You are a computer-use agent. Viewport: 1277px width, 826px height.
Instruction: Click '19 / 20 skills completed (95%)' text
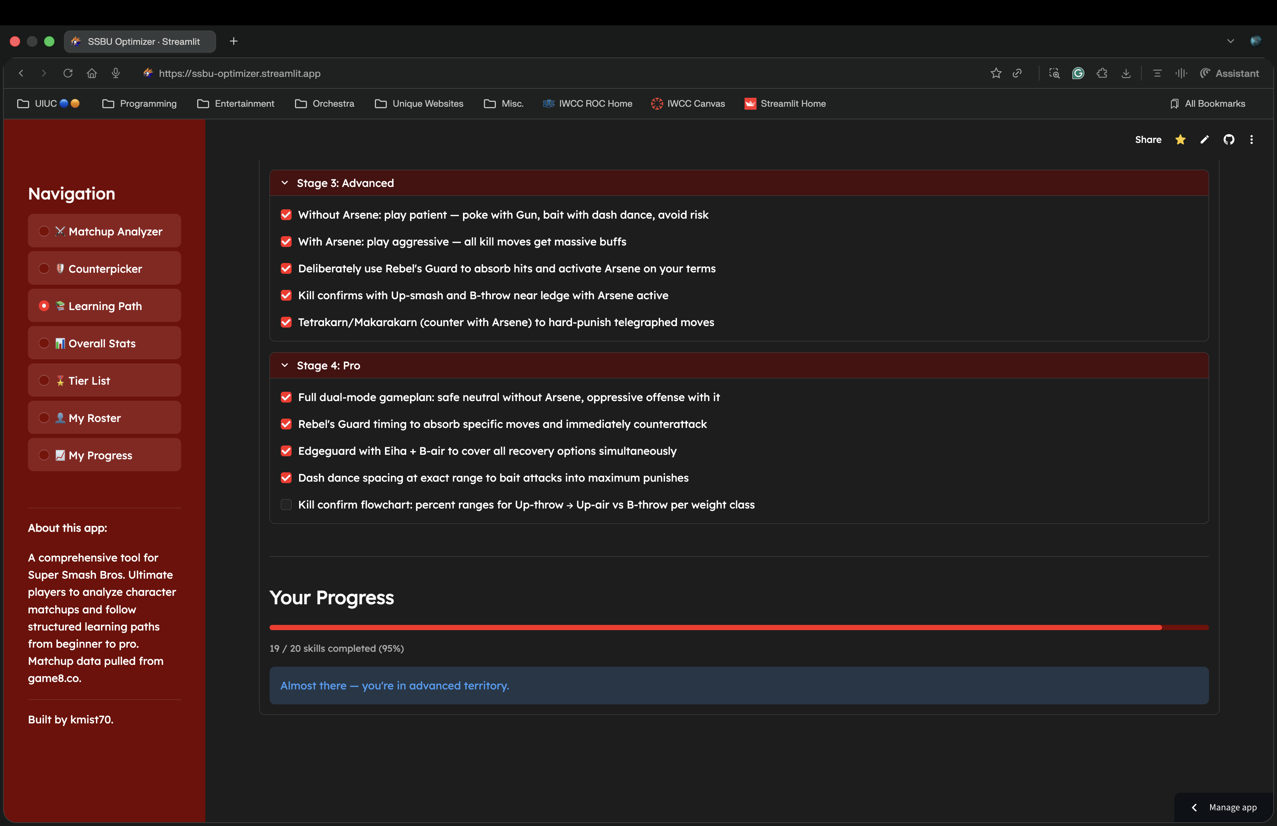(x=336, y=648)
